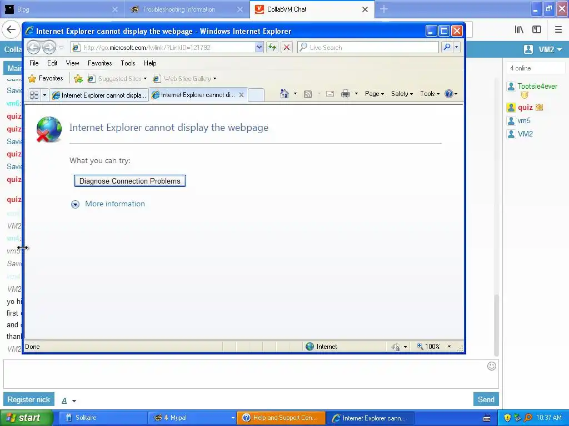Click the Home icon in command bar

[284, 94]
